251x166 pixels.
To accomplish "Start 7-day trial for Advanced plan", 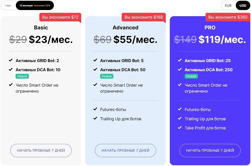I will (125, 150).
